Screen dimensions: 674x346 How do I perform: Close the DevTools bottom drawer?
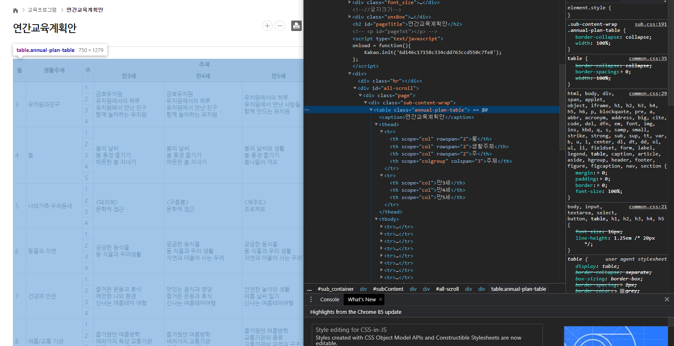click(x=667, y=299)
